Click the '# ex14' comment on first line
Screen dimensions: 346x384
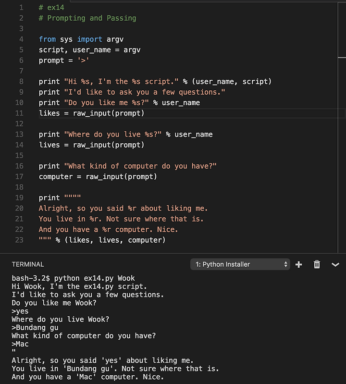(x=51, y=8)
